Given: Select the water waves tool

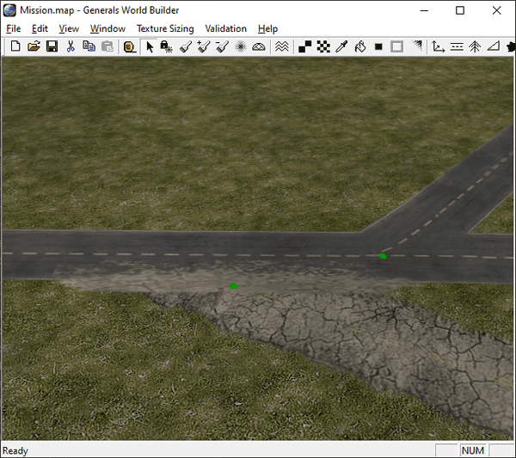Looking at the screenshot, I should click(282, 46).
